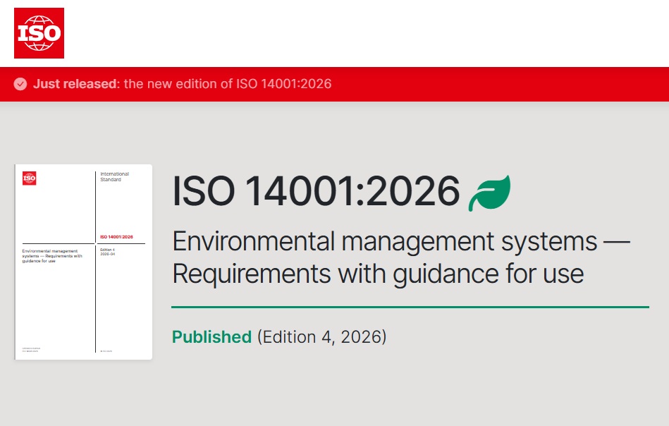Click the large ISO 14001:2026 page heading
The width and height of the screenshot is (669, 426).
[316, 191]
